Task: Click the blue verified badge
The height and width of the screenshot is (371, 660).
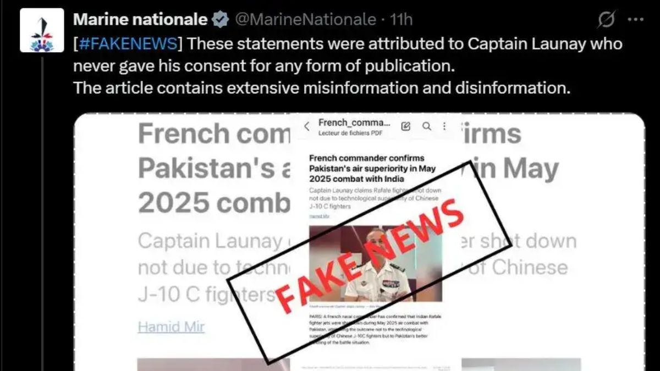Action: pyautogui.click(x=221, y=20)
